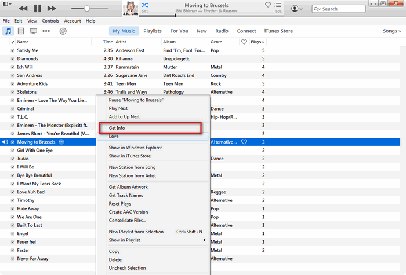Uncheck the Satisfy Me checkbox
The image size is (406, 275).
[12, 50]
